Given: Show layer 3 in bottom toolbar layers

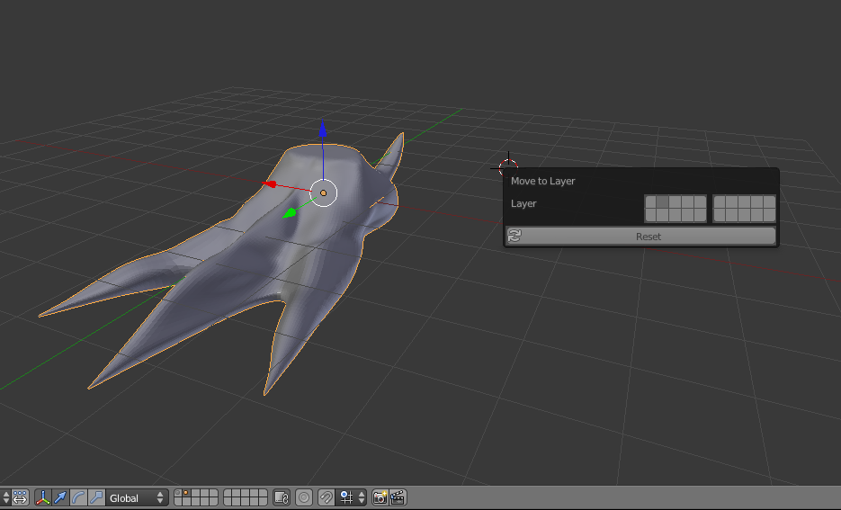Looking at the screenshot, I should pyautogui.click(x=195, y=494).
